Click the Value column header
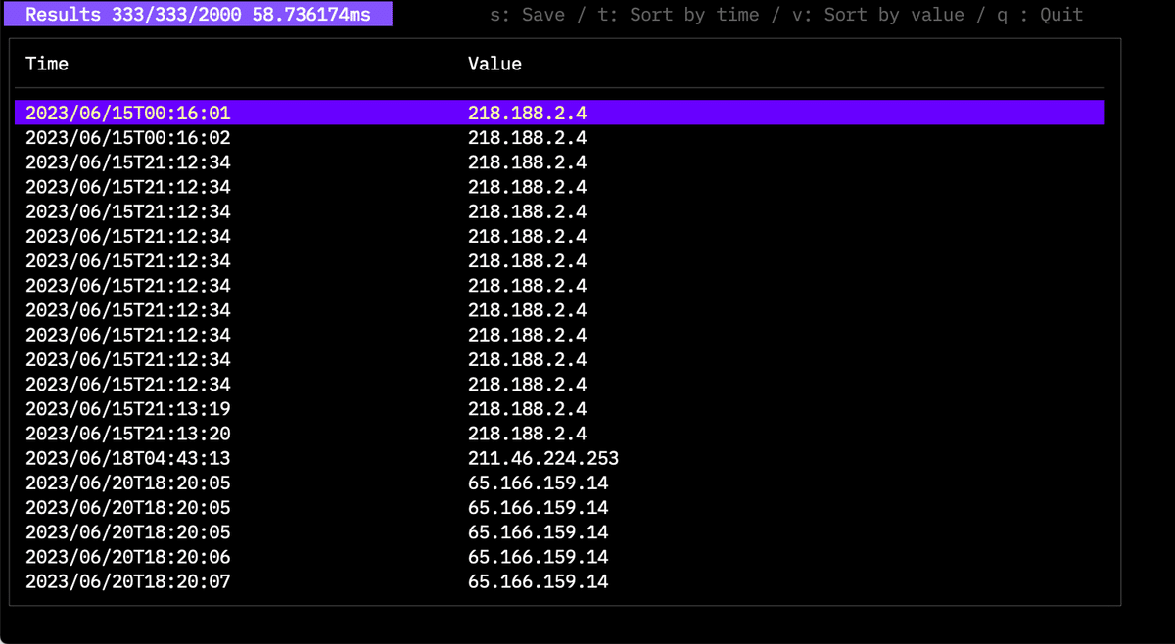This screenshot has height=644, width=1175. (494, 64)
